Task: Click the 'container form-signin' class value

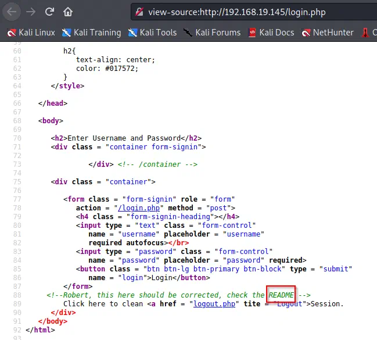Action: [153, 147]
